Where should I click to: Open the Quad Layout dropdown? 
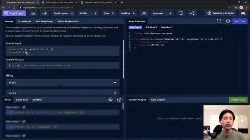coord(63,13)
